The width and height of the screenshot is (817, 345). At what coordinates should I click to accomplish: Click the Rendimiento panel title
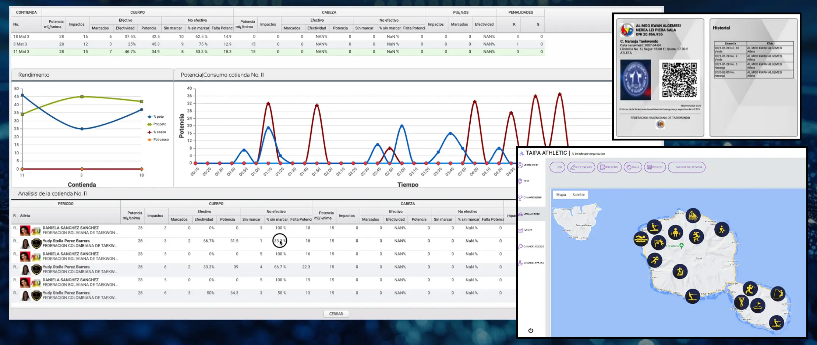click(x=34, y=75)
